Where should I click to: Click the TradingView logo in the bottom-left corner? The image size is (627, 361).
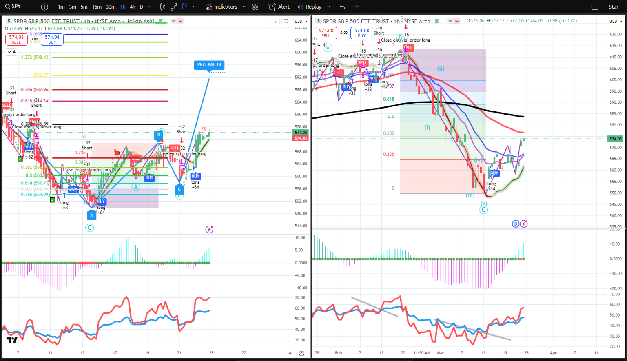(12, 340)
